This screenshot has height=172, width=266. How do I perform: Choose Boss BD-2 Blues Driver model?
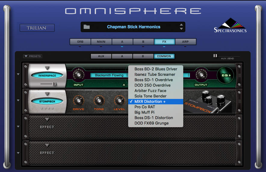point(156,69)
